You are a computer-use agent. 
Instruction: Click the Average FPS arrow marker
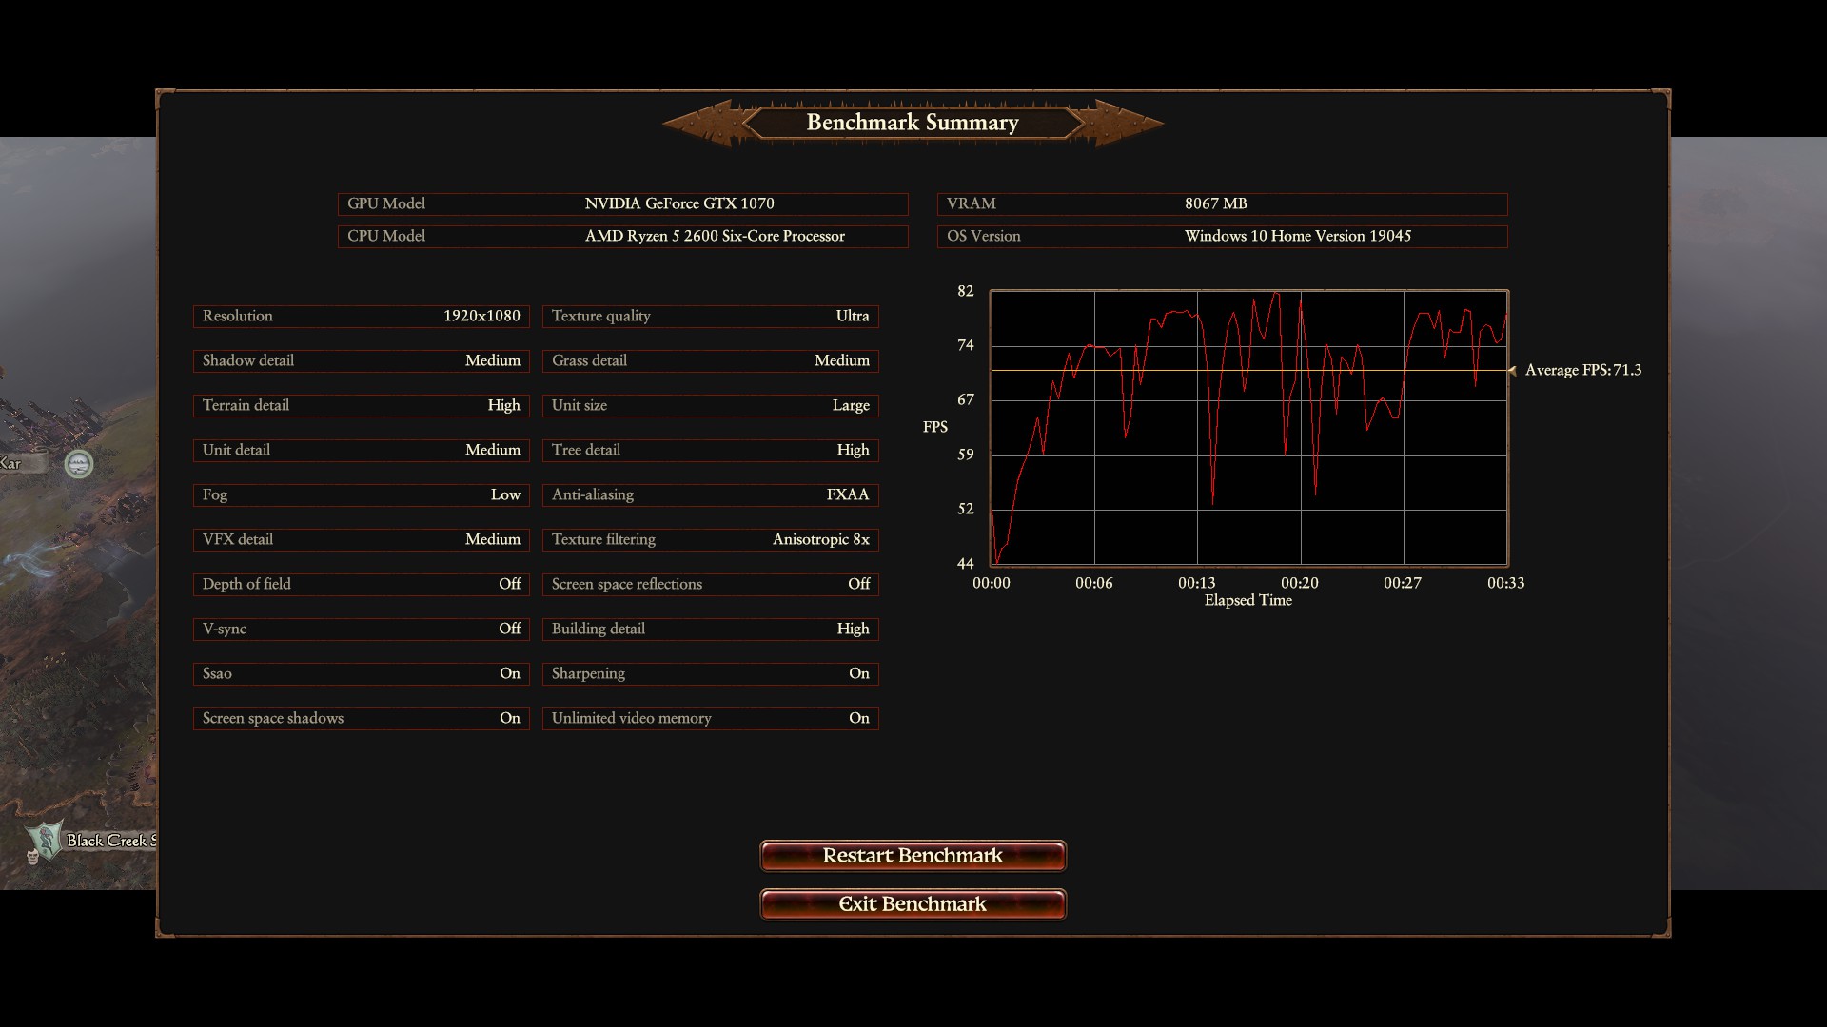pyautogui.click(x=1512, y=371)
